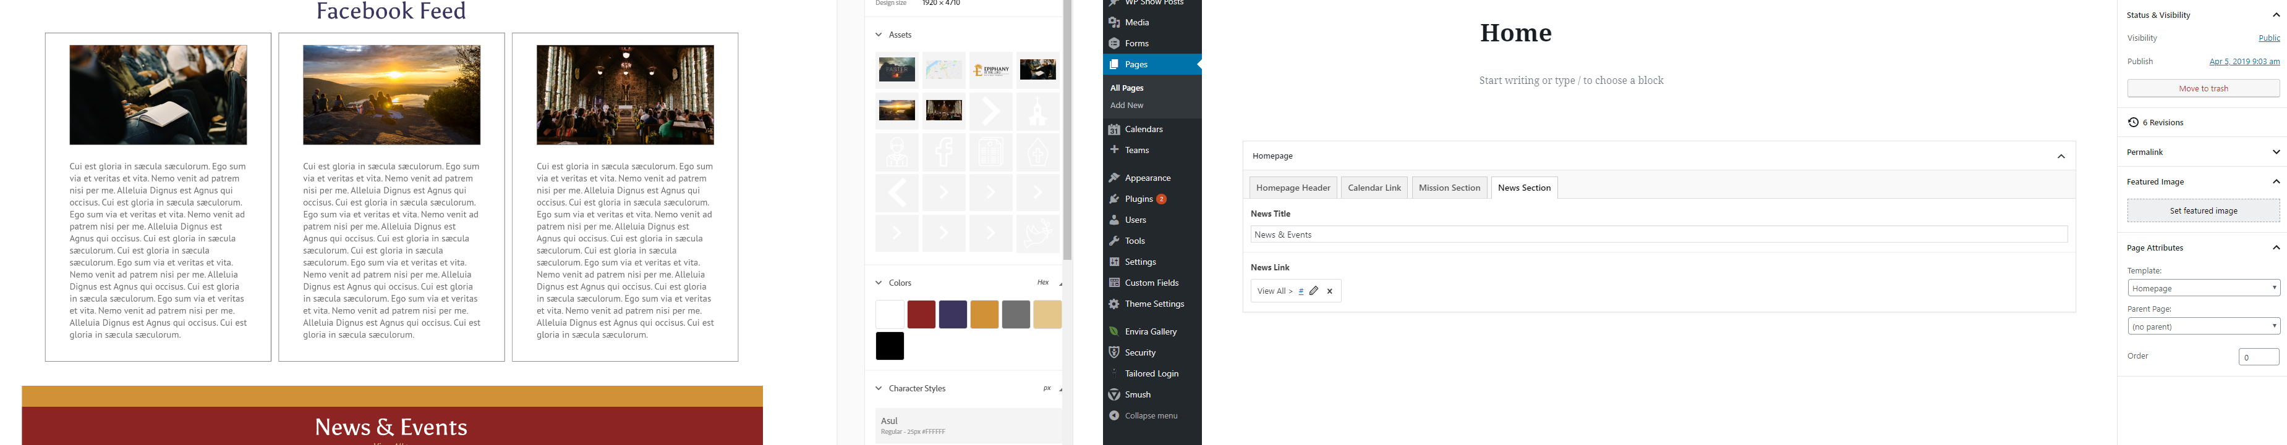Click the Collapse menu button
This screenshot has width=2287, height=445.
pyautogui.click(x=1150, y=416)
